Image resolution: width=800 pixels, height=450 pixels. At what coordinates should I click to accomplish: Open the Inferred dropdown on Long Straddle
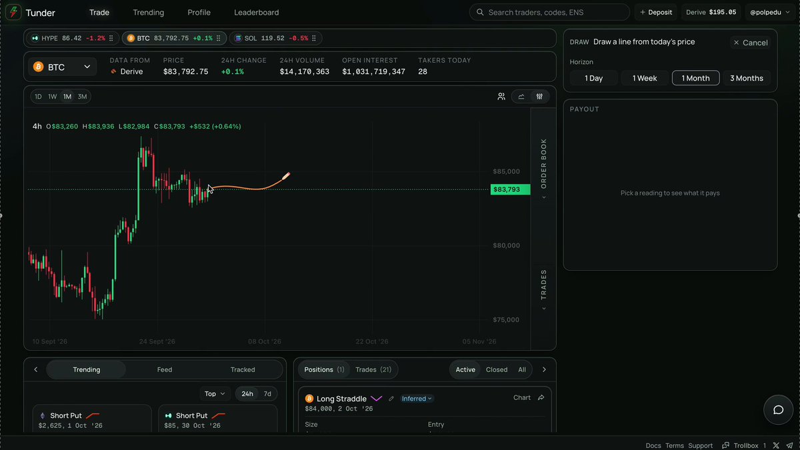(x=417, y=399)
